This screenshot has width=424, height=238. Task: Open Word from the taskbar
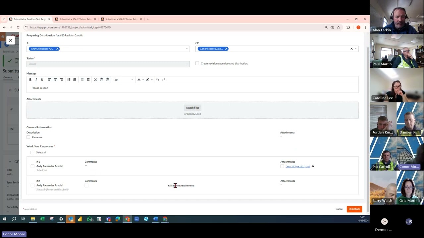point(155,219)
